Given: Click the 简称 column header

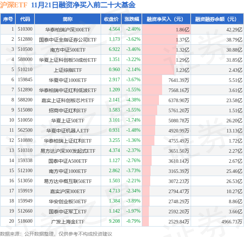Looking at the screenshot, I should point(68,19).
